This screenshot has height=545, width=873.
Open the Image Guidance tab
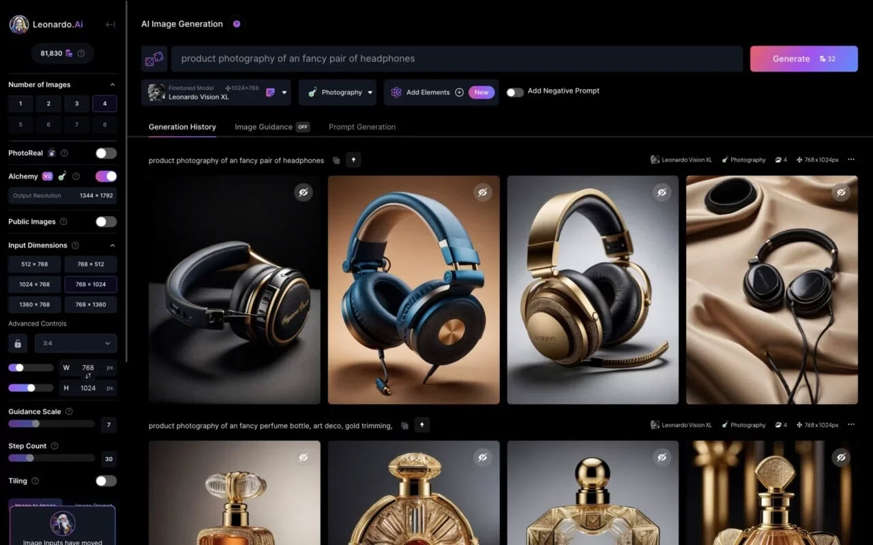pyautogui.click(x=263, y=127)
